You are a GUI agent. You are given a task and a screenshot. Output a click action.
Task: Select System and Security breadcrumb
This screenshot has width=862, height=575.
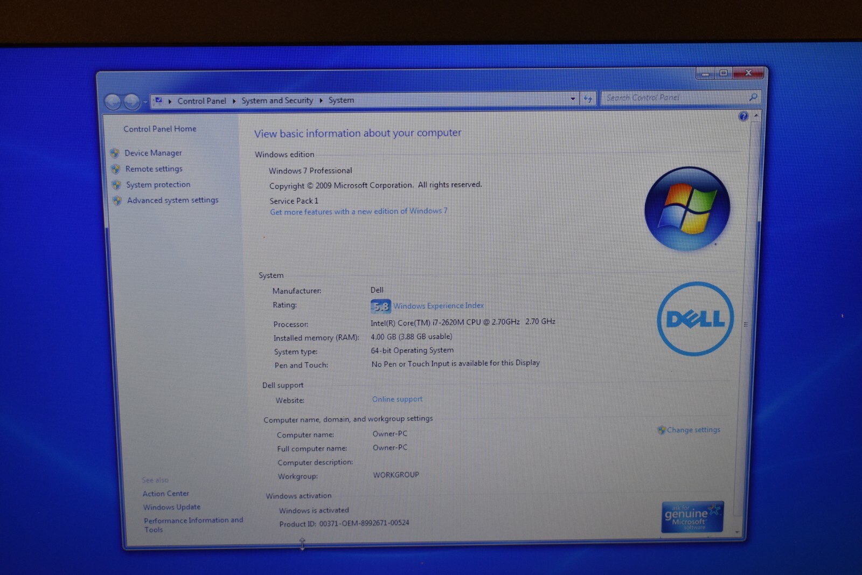click(277, 100)
